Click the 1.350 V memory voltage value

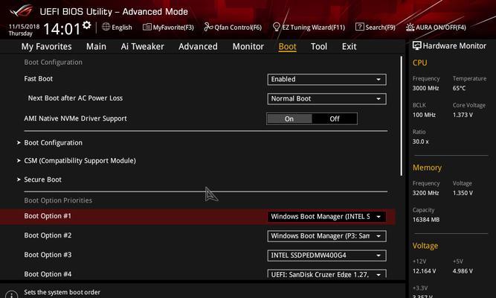click(x=463, y=193)
